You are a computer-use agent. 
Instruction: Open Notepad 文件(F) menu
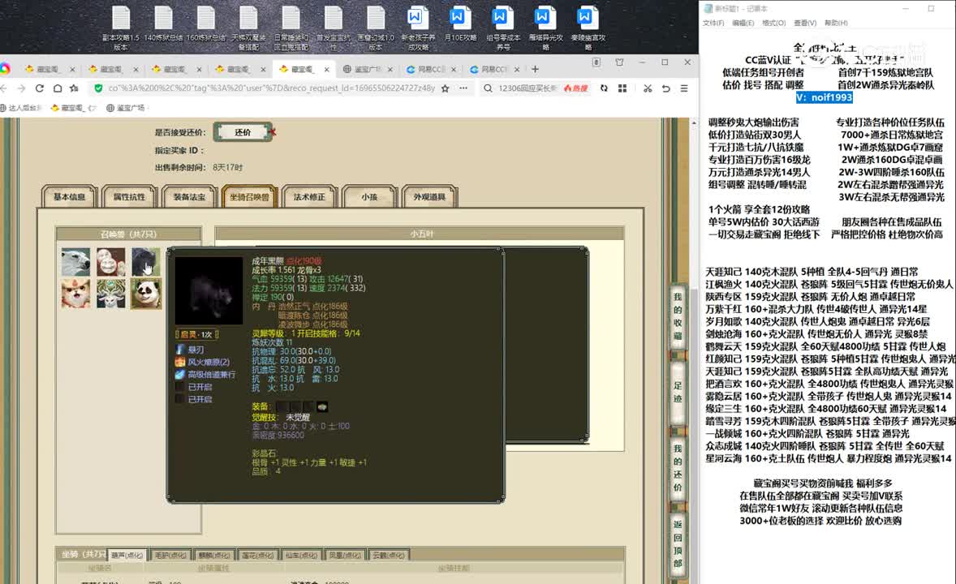pos(713,24)
